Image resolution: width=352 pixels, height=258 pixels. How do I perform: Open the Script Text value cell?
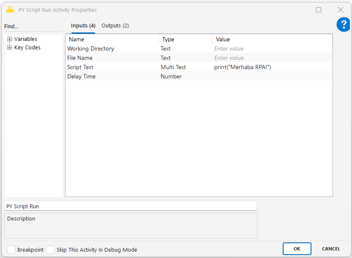point(272,67)
